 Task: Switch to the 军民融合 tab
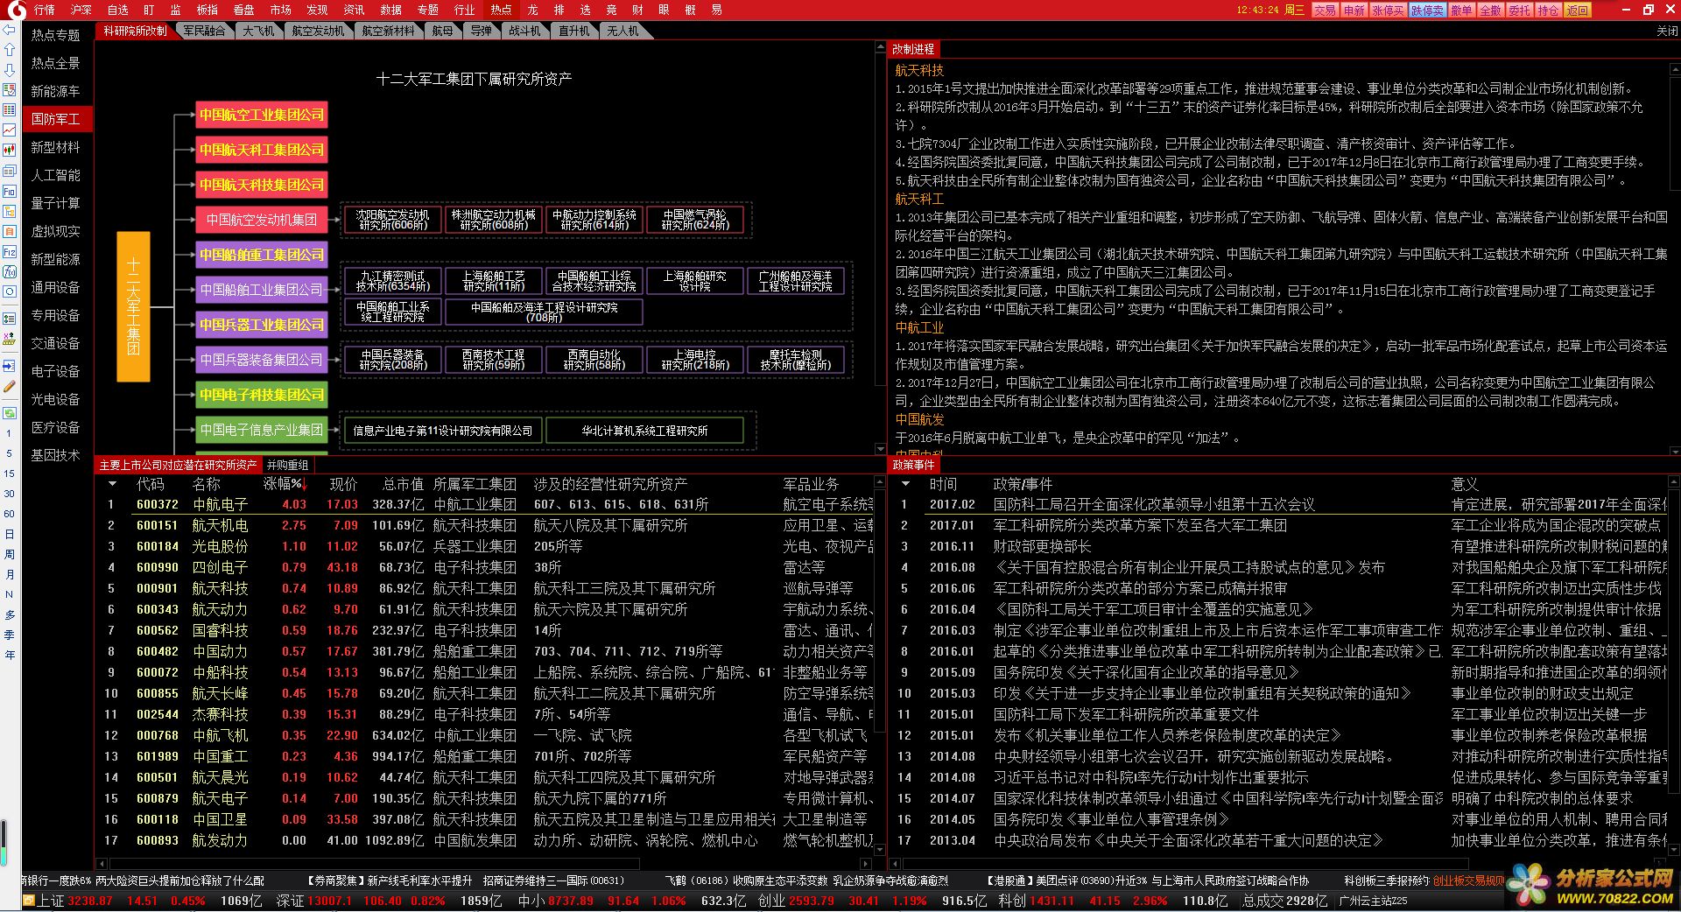204,31
